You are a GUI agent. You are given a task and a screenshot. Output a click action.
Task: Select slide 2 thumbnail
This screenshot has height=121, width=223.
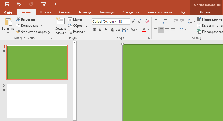(x=37, y=101)
